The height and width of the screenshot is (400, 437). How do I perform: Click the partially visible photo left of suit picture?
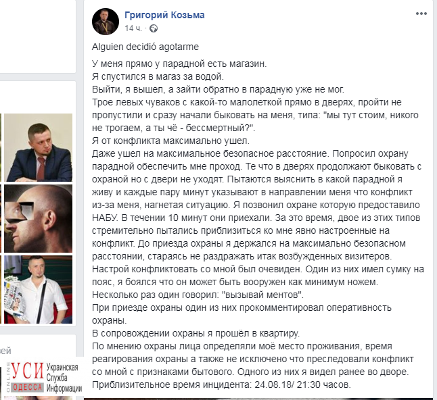point(1,147)
